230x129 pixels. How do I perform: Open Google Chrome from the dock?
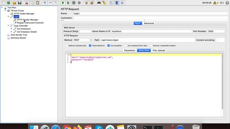pos(67,127)
